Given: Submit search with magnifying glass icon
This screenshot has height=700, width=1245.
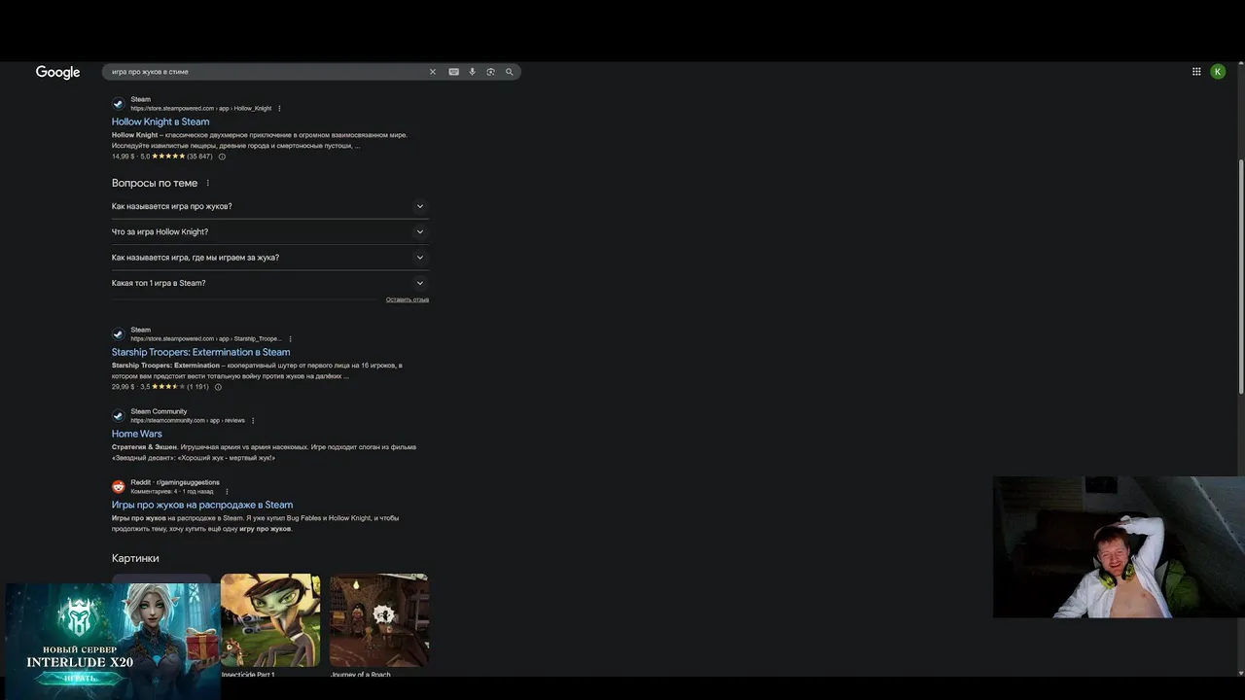Looking at the screenshot, I should [509, 72].
